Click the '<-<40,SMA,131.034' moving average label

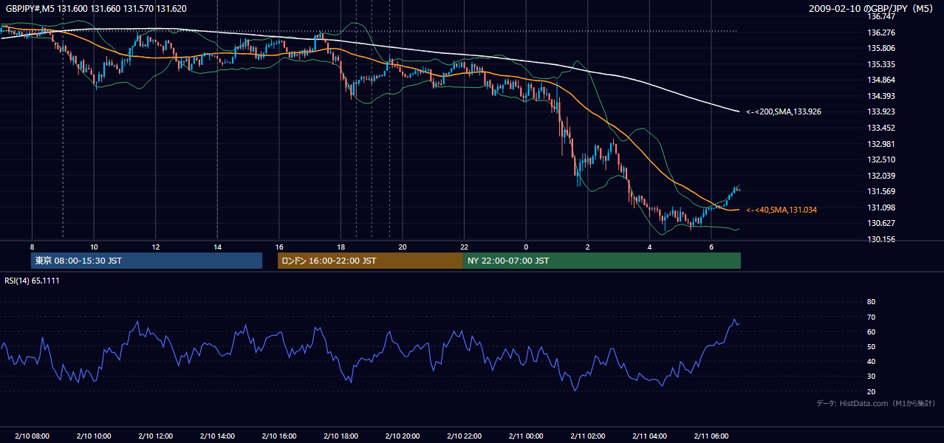pyautogui.click(x=781, y=210)
